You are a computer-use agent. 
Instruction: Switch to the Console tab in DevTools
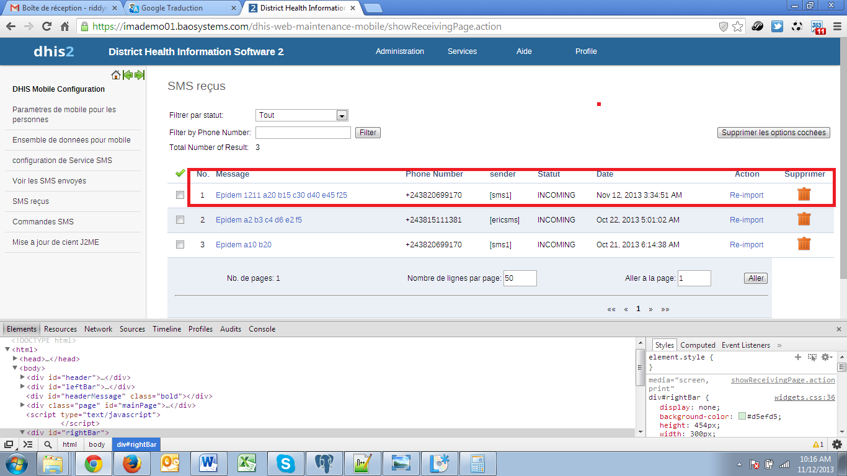pyautogui.click(x=262, y=329)
